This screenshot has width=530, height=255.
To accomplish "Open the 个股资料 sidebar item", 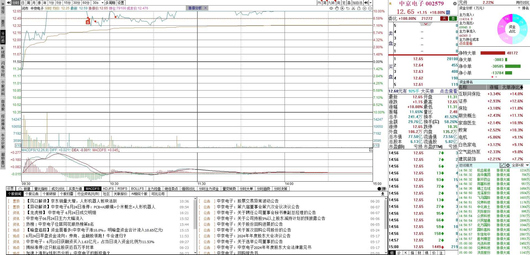I will [3, 88].
